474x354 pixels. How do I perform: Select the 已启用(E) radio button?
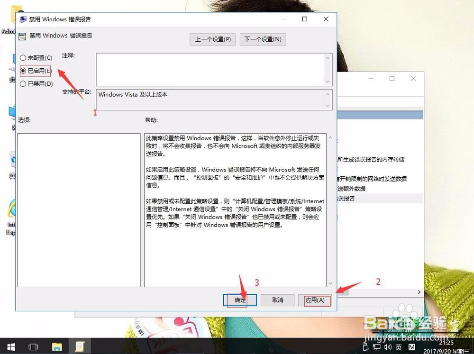click(23, 71)
